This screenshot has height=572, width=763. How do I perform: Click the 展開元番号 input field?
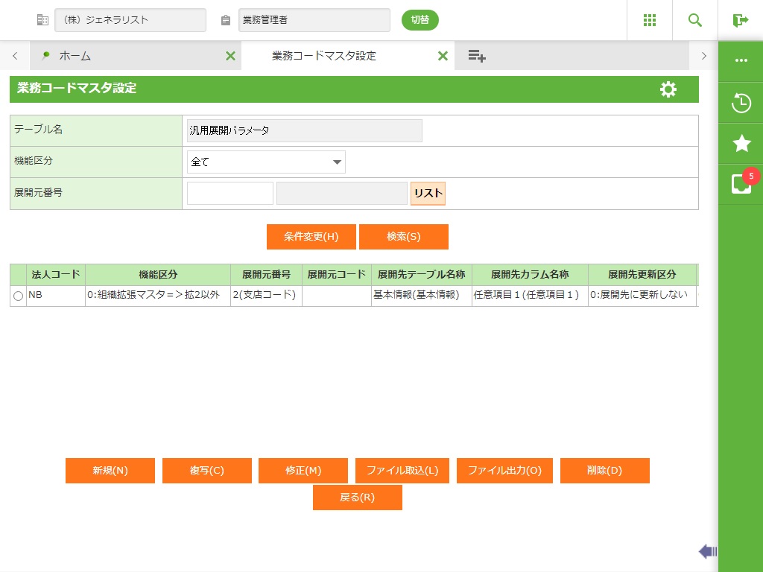230,194
